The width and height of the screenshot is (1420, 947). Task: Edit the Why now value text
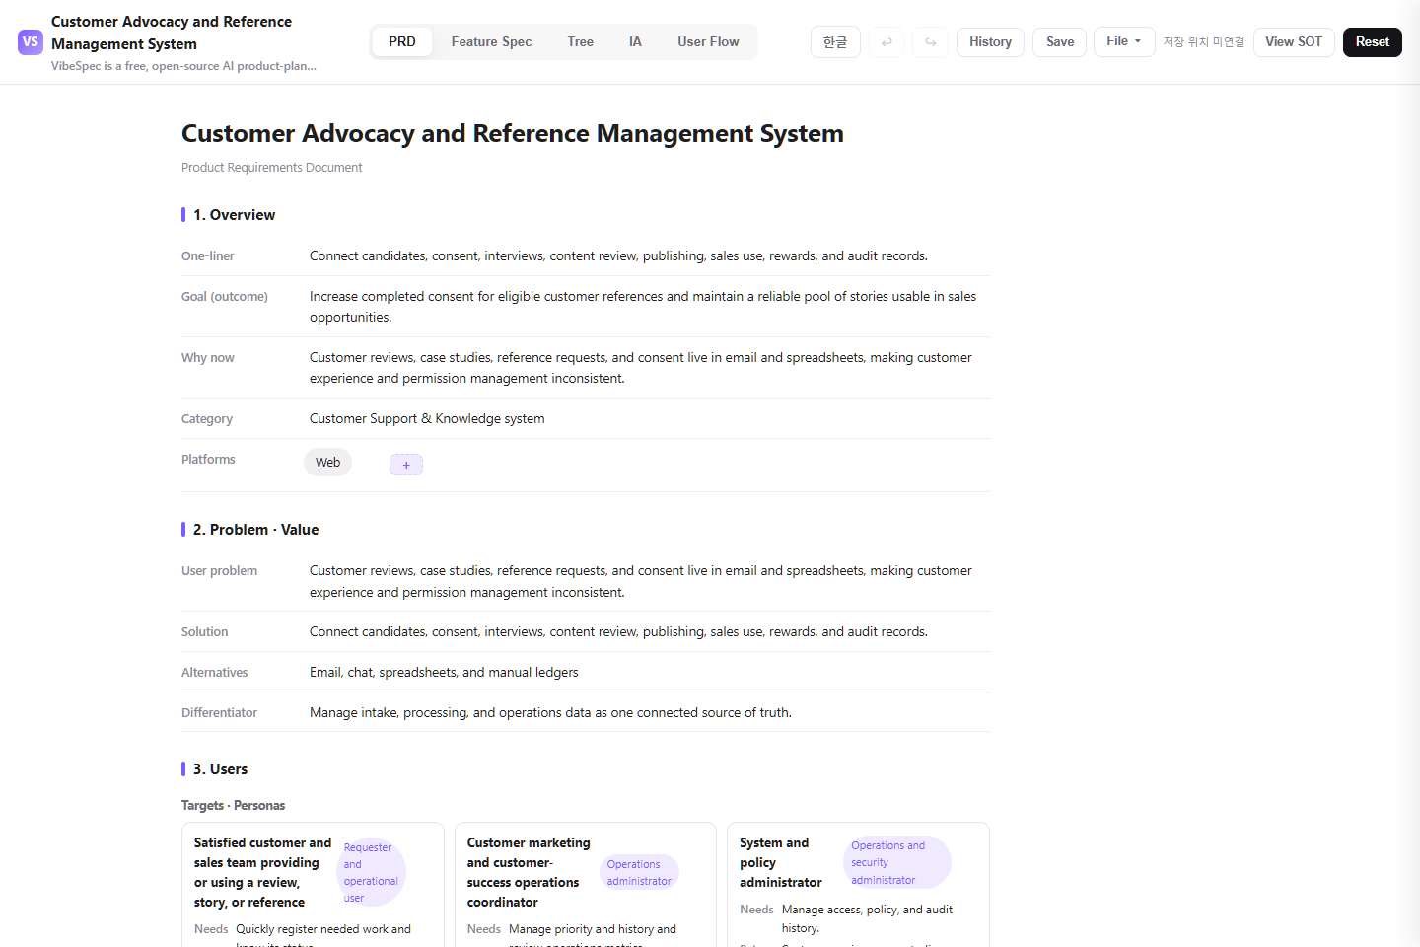pos(641,368)
